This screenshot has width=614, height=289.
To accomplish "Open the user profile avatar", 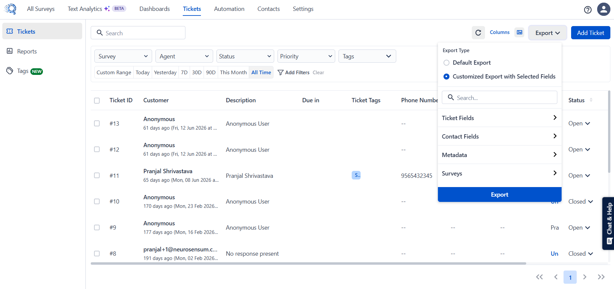I will (603, 9).
